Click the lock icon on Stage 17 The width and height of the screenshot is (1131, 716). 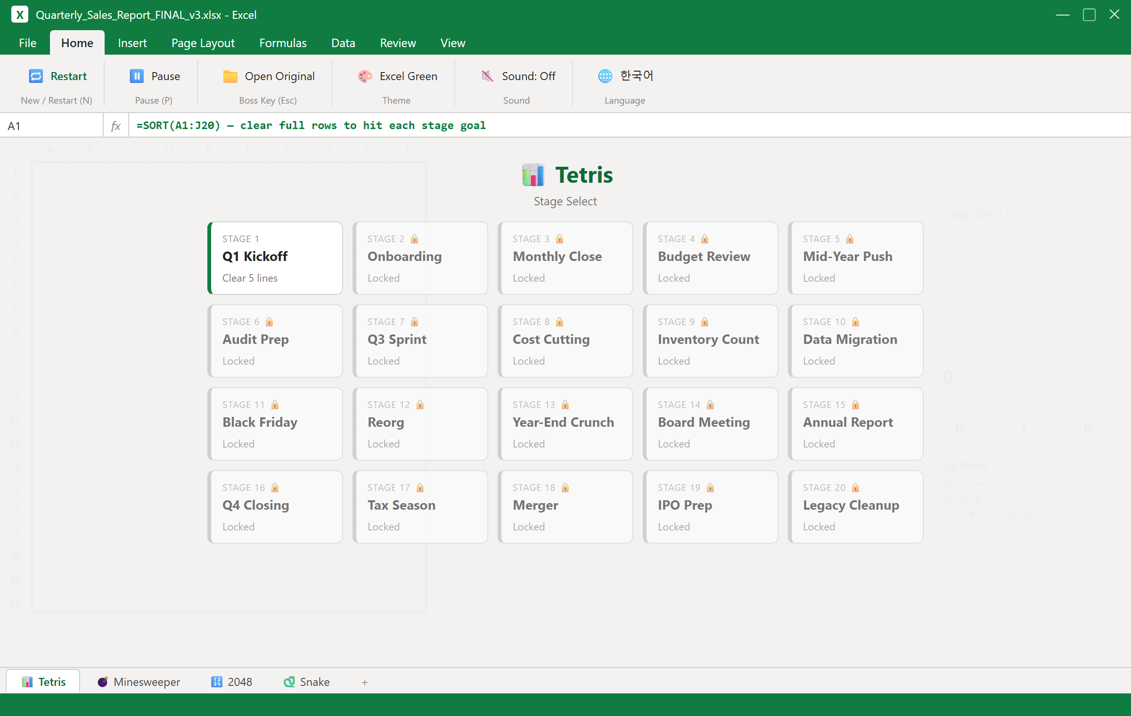[420, 488]
